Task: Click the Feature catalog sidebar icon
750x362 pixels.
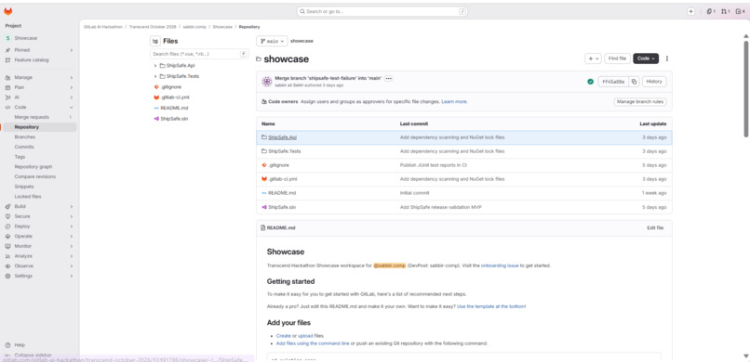Action: [x=7, y=60]
